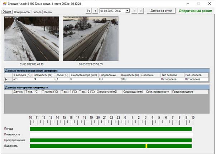The width and height of the screenshot is (216, 154).
Task: Select the row pointer arrow in weather table
Action: click(6, 79)
